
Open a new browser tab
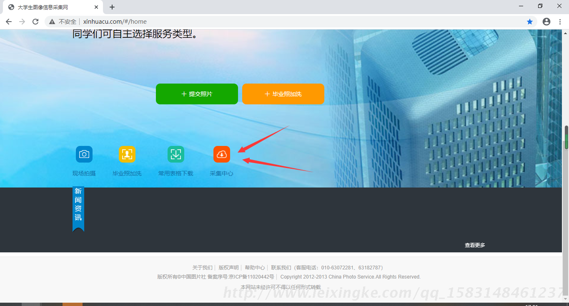coord(112,7)
